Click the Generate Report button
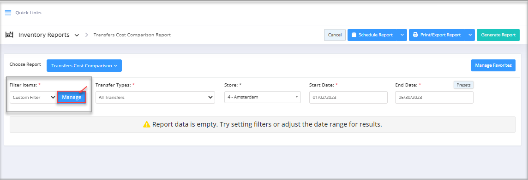528x180 pixels. 498,35
